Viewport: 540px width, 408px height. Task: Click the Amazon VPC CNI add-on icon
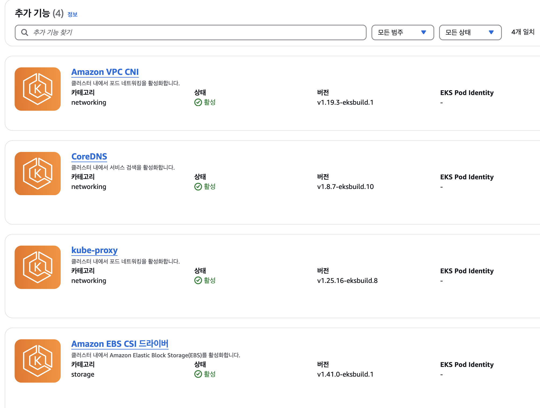click(38, 89)
